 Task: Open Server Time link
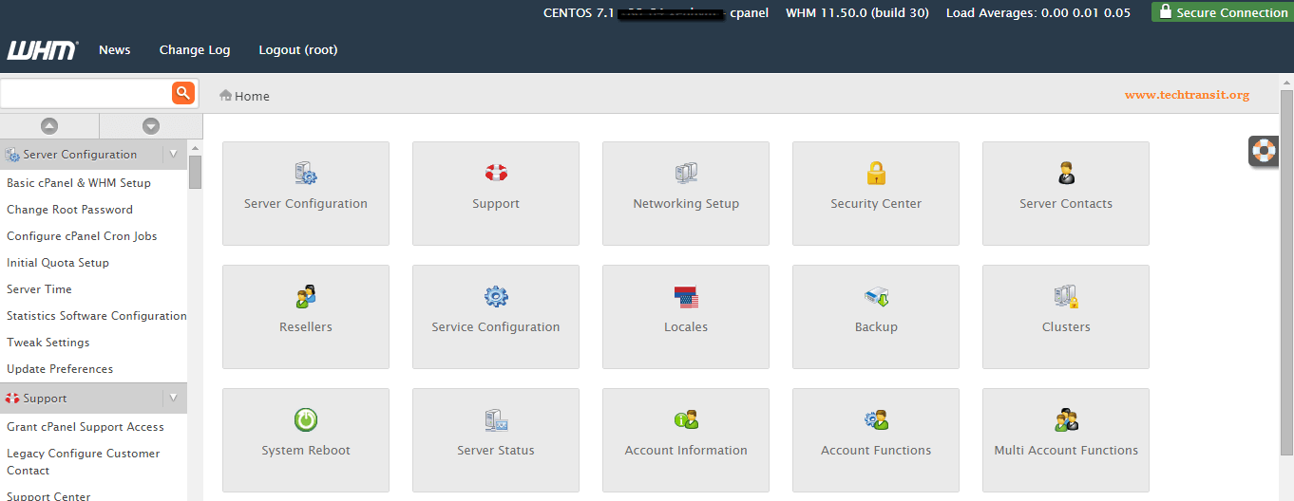click(x=39, y=289)
